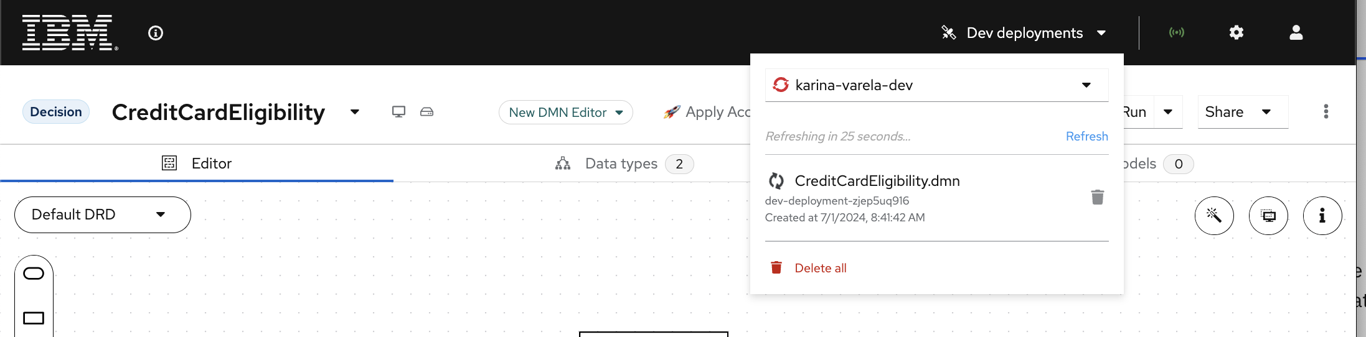
Task: Click the IBM logo
Action: tap(70, 32)
